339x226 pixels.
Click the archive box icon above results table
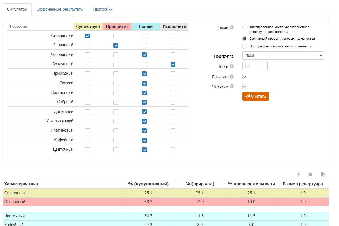311,174
